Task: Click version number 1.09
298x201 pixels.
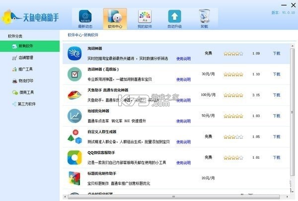Action: click(x=256, y=54)
